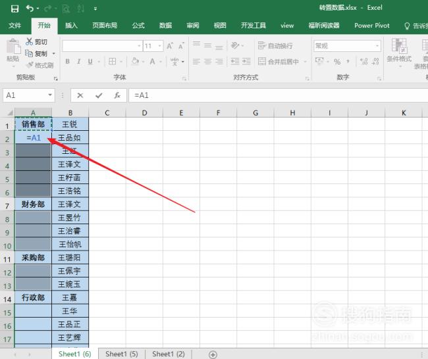Click into the font name box
This screenshot has width=428, height=359.
pos(99,46)
